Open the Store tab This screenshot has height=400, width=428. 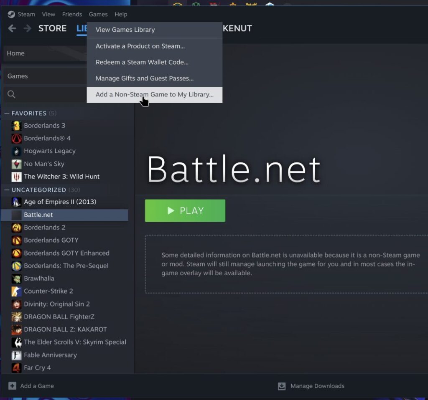[52, 28]
